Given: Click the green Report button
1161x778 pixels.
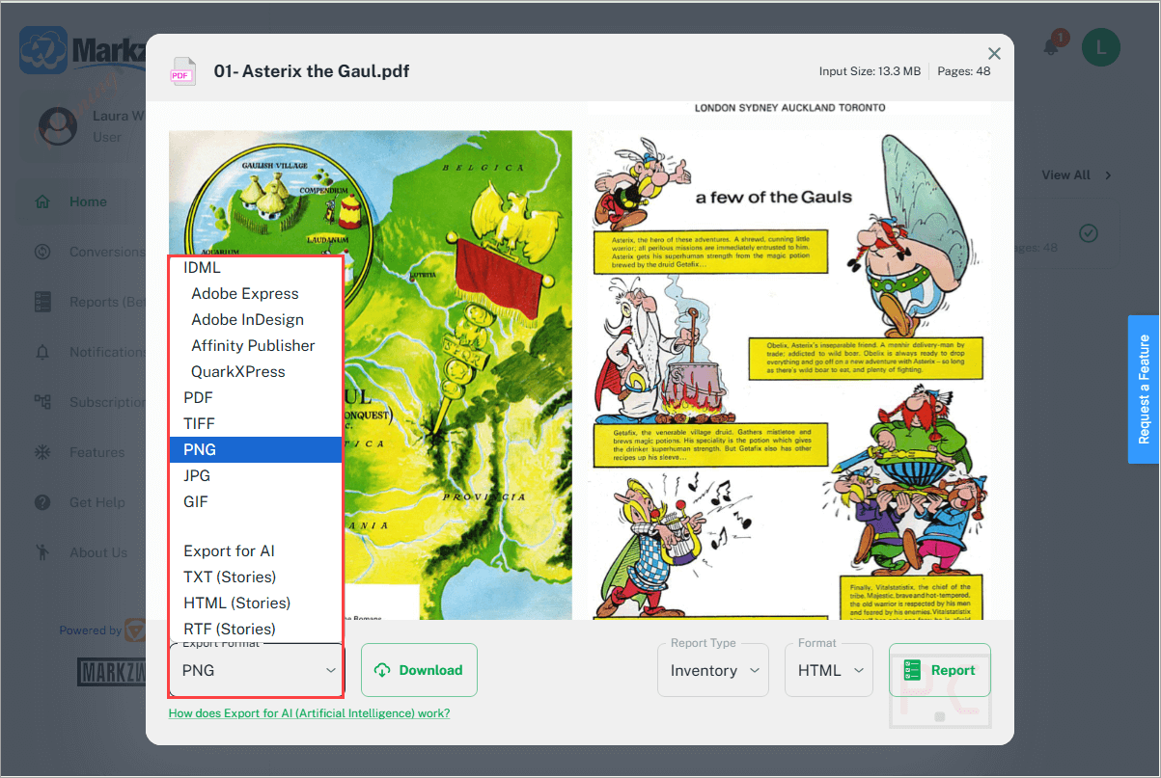Looking at the screenshot, I should coord(940,670).
